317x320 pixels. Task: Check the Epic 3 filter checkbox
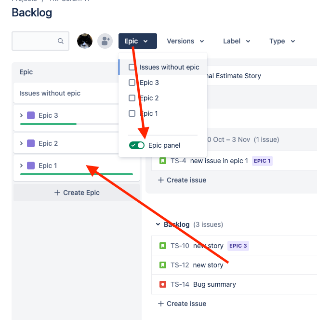tap(132, 83)
